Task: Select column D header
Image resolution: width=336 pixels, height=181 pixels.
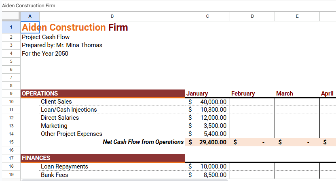Action: 252,16
